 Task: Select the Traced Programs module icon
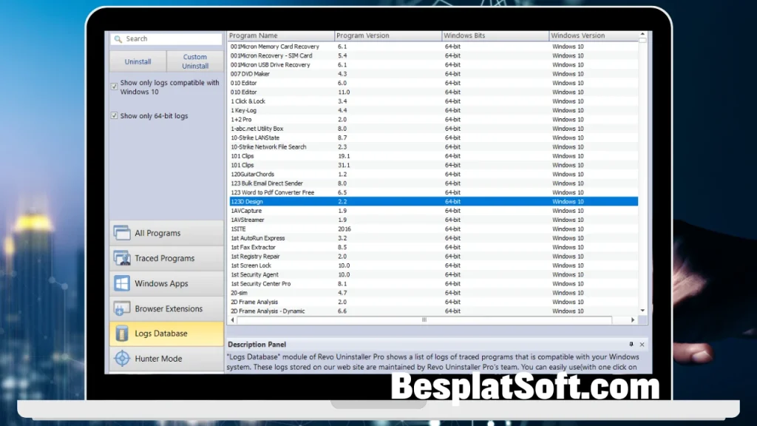tap(122, 257)
